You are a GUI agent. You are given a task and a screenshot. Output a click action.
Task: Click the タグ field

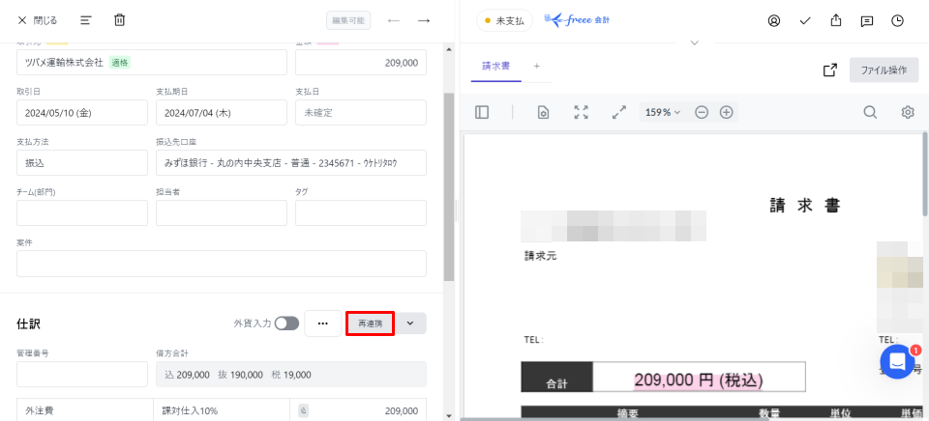click(361, 212)
